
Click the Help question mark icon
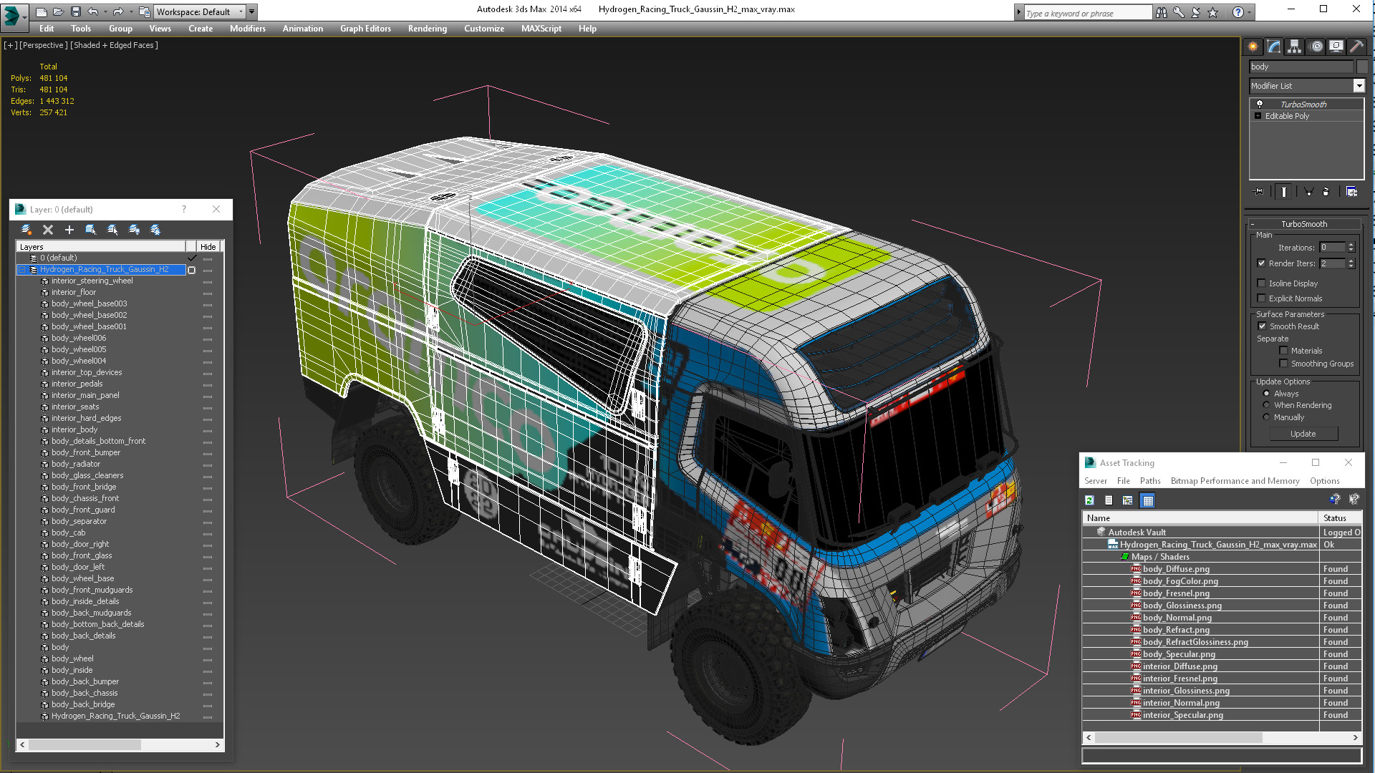1237,12
